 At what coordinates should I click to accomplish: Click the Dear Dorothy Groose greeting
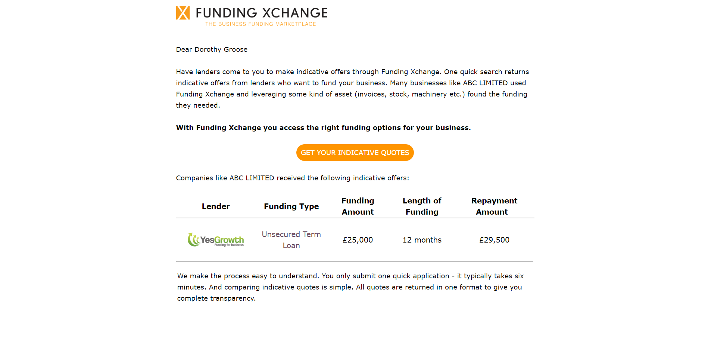click(212, 50)
